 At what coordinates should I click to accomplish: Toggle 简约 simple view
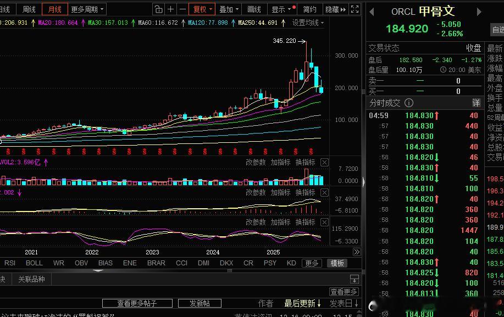click(x=309, y=9)
